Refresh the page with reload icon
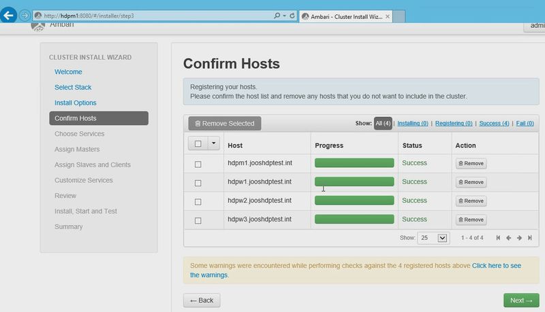This screenshot has height=312, width=545. 292,16
